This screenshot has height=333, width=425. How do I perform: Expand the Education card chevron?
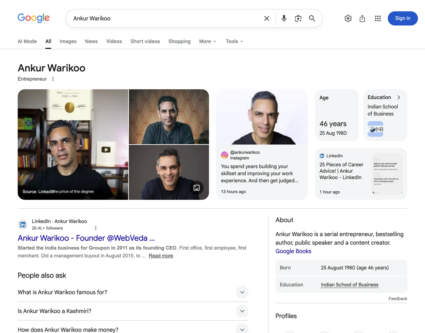tap(399, 98)
